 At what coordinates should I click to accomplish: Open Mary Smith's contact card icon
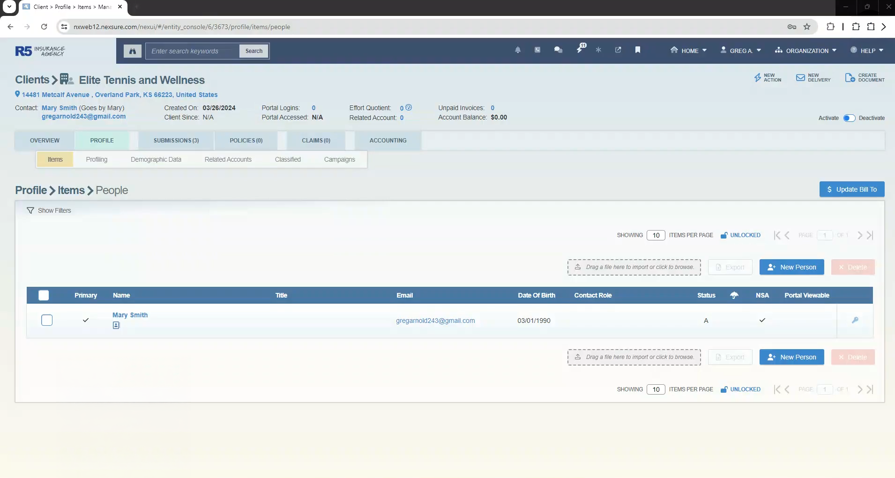pos(116,325)
